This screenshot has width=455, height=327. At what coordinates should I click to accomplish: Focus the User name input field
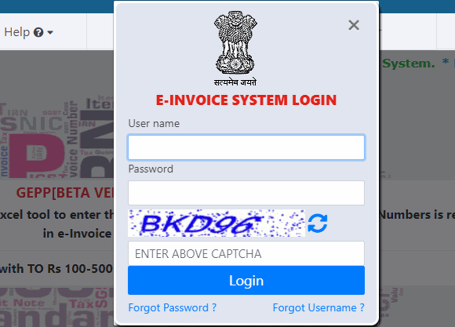(246, 147)
